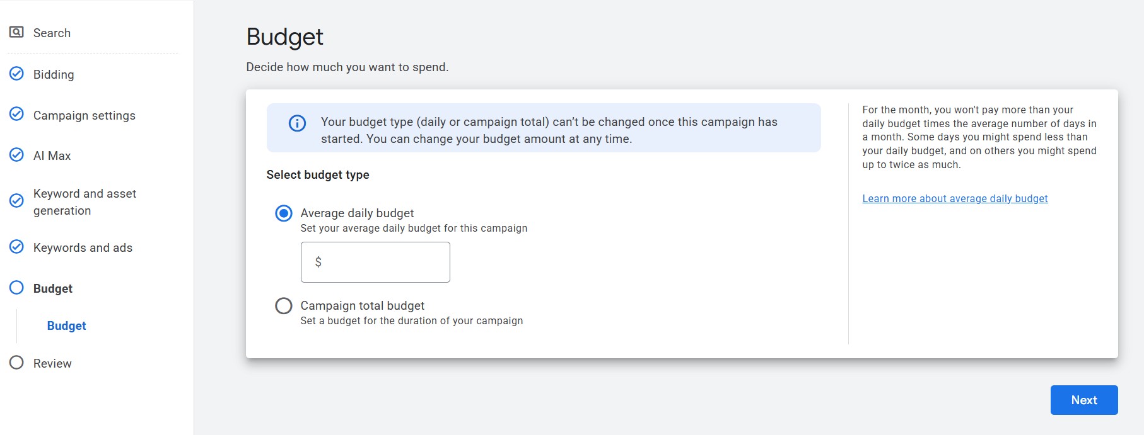Open the Search step in sidebar
The width and height of the screenshot is (1144, 435).
click(52, 33)
